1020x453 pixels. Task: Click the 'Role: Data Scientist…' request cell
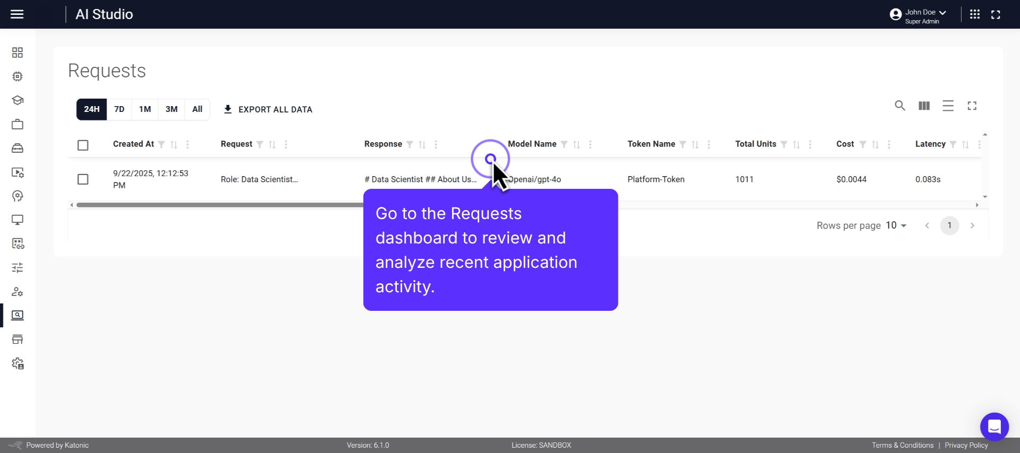pos(259,179)
